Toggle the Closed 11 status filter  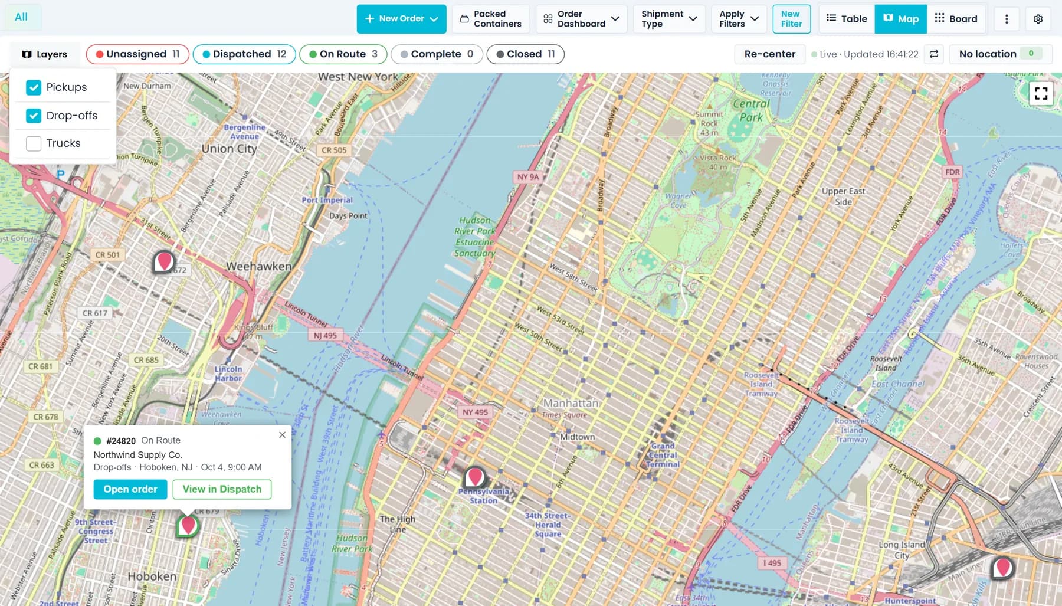(x=525, y=54)
